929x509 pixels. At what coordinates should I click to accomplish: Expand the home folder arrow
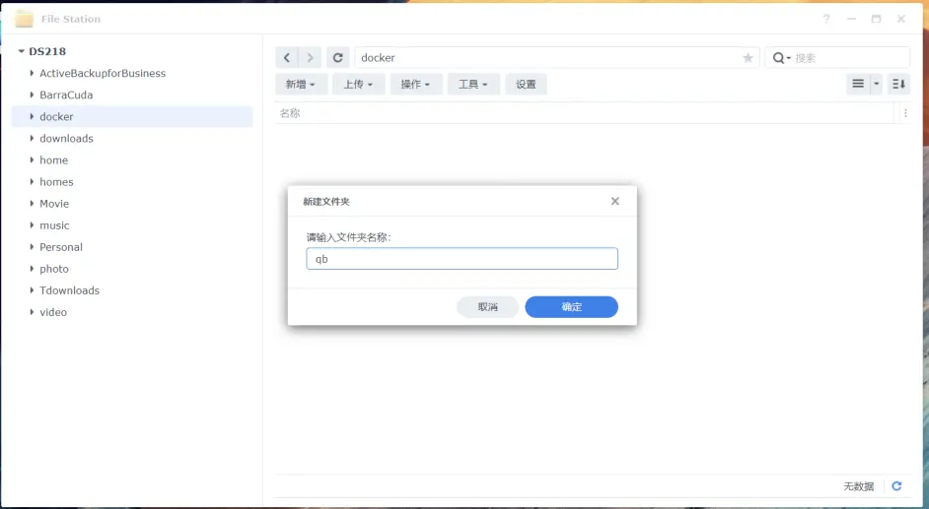pos(32,159)
